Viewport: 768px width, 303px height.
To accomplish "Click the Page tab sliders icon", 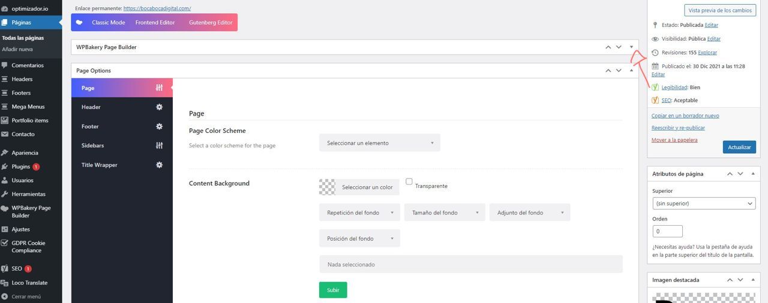I will tap(159, 88).
